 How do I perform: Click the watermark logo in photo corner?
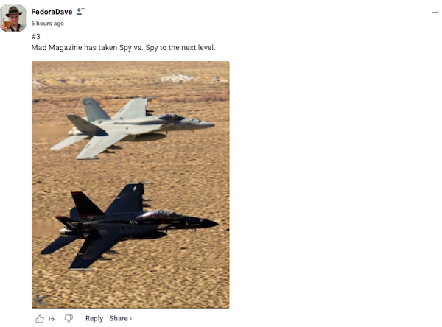[41, 299]
